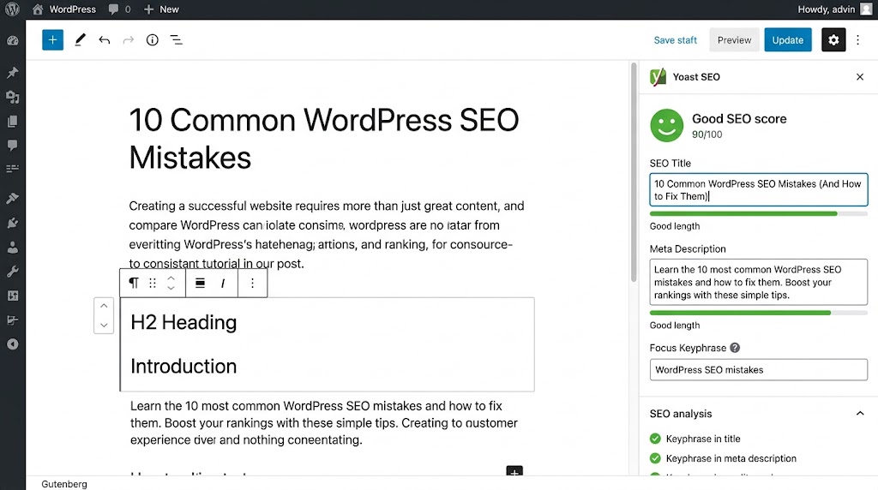Screen dimensions: 878x490
Task: Open the Posts pin sidebar icon
Action: coord(12,72)
